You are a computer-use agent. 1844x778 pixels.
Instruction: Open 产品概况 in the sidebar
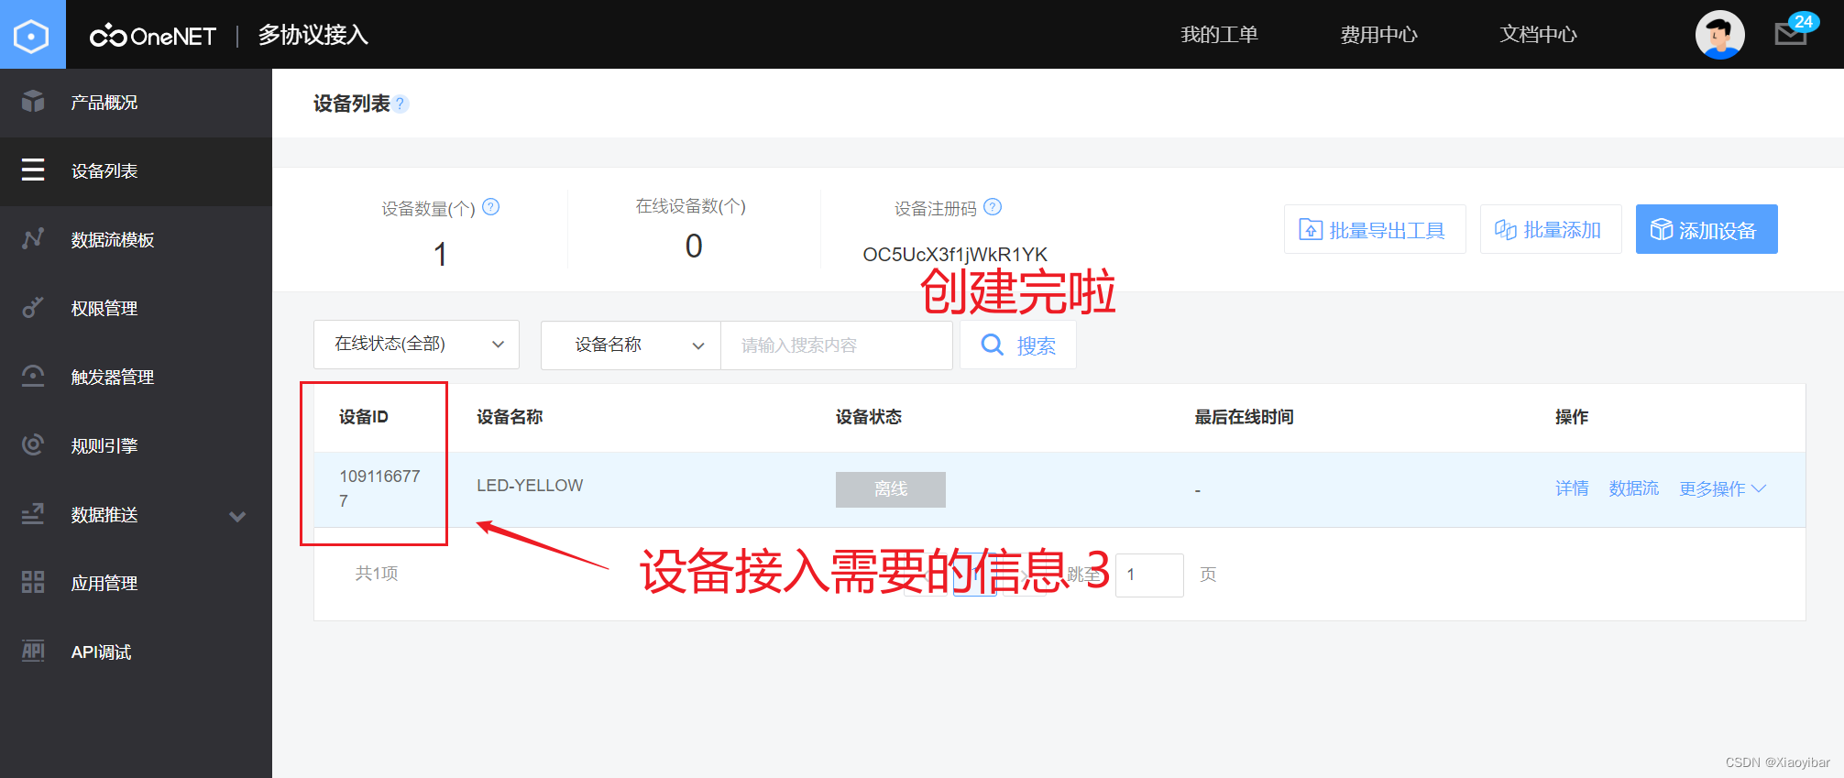(x=136, y=103)
